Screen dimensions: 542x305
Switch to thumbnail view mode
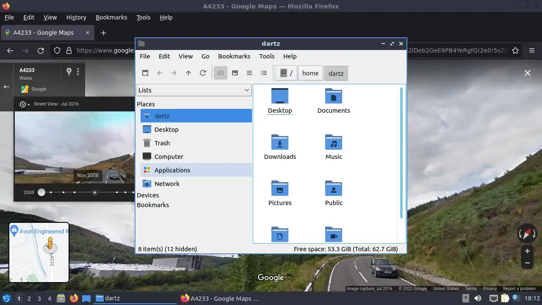click(x=235, y=73)
